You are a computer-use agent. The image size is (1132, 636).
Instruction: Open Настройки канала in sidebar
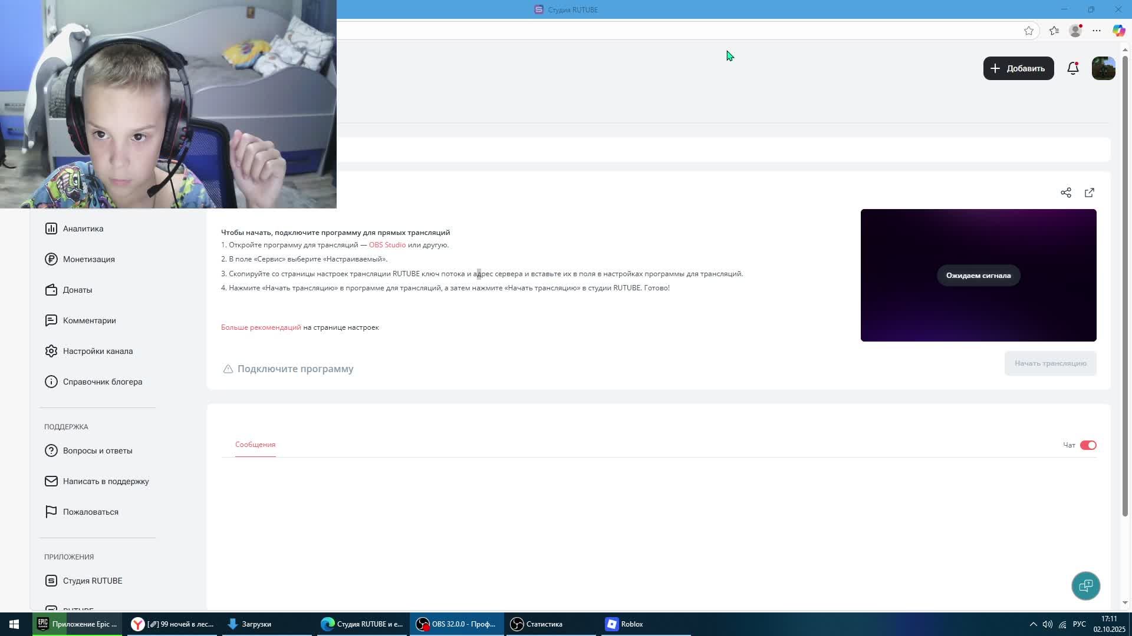pyautogui.click(x=97, y=351)
